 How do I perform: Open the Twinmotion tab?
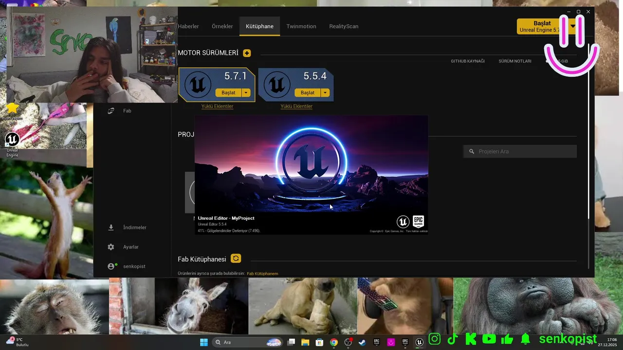click(301, 26)
